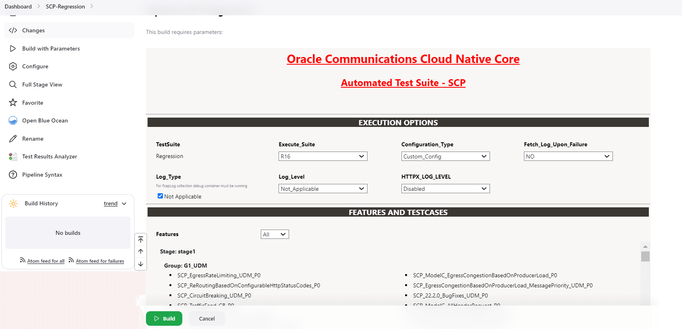Click the Oracle Communications Cloud Native Core heading
The width and height of the screenshot is (682, 329).
(x=403, y=59)
